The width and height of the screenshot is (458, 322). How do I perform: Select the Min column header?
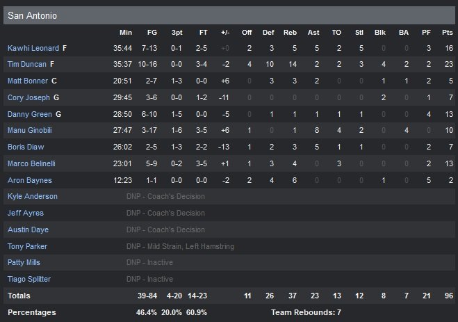click(x=126, y=32)
